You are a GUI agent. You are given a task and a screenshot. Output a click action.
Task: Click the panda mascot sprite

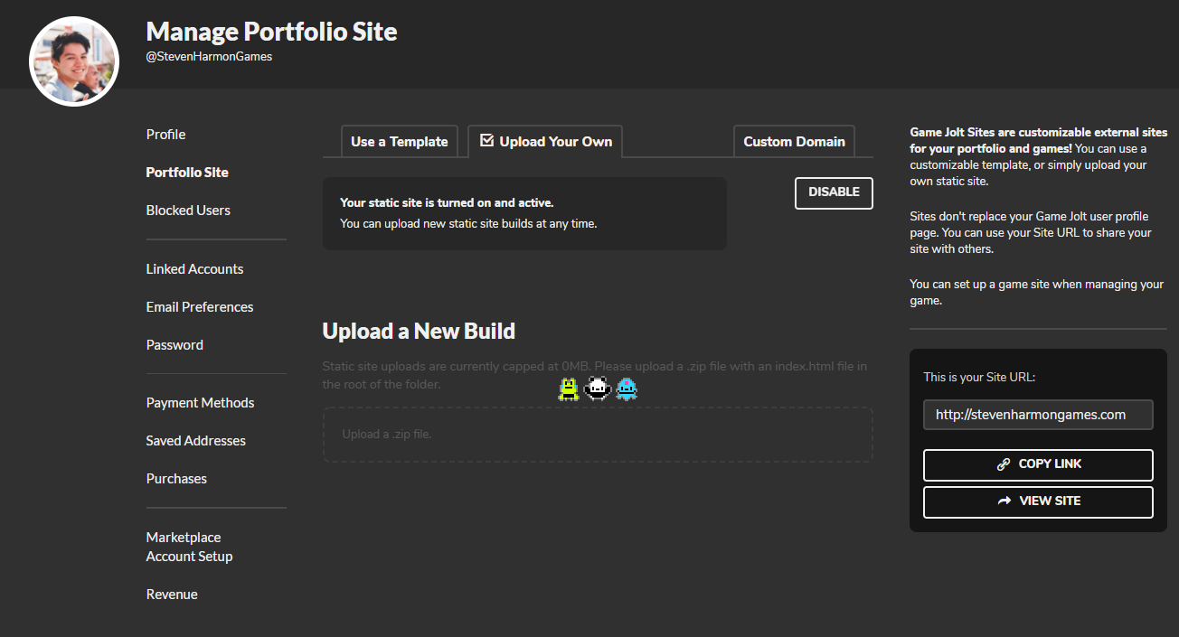point(597,388)
